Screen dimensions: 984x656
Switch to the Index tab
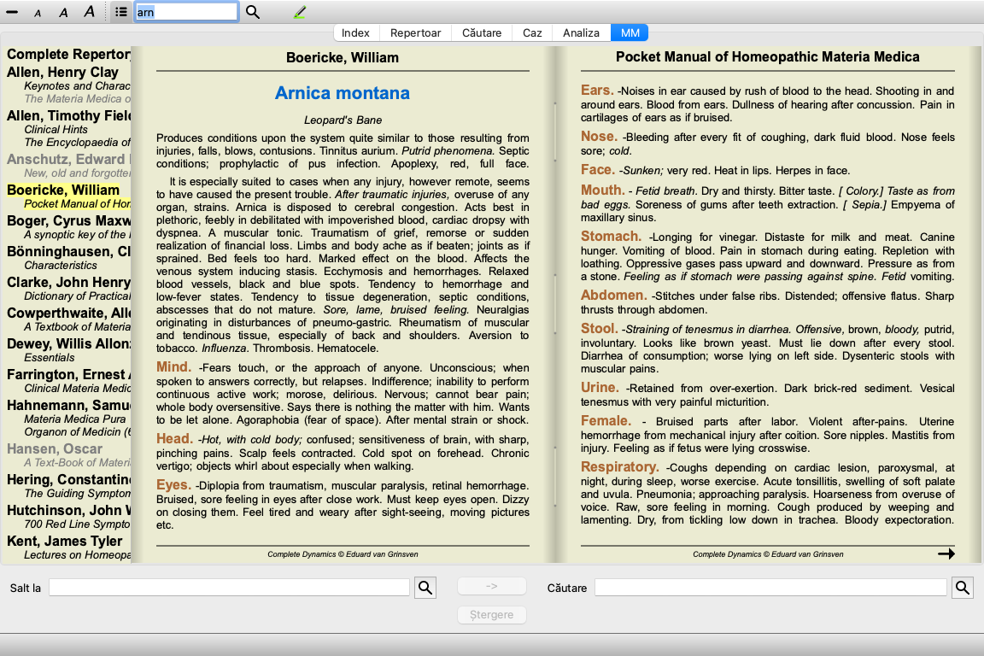[x=355, y=32]
